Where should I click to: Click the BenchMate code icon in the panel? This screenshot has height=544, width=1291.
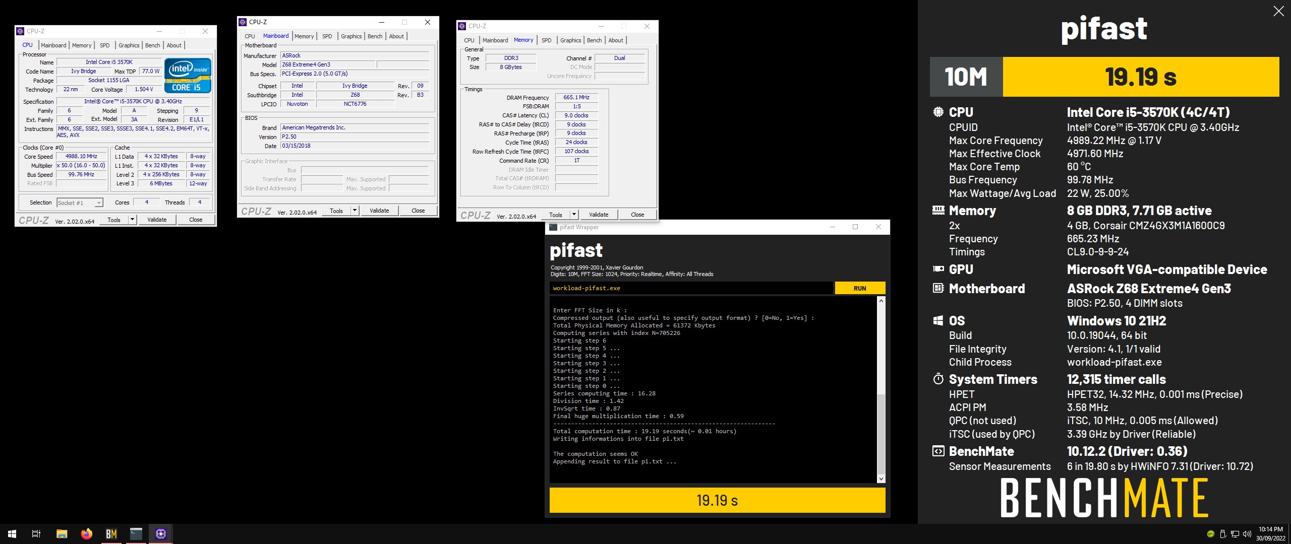(938, 451)
